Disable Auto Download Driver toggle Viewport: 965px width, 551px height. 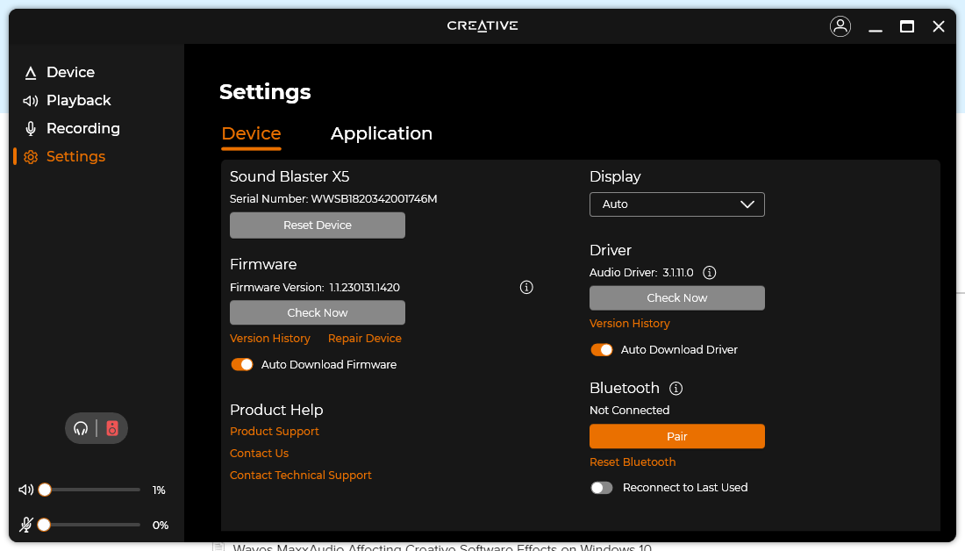(601, 350)
